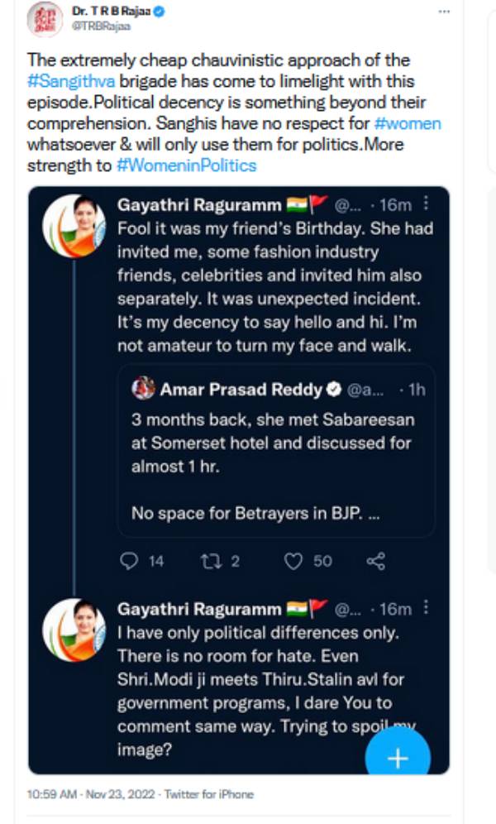The width and height of the screenshot is (496, 824).
Task: Click the blue verified badge beside Dr. T R B Rajaa
Action: coord(159,12)
